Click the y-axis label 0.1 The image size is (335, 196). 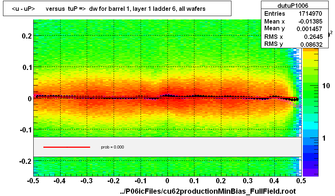[x=27, y=67]
